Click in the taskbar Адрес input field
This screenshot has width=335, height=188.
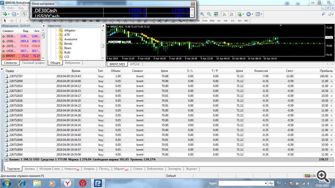click(x=241, y=183)
